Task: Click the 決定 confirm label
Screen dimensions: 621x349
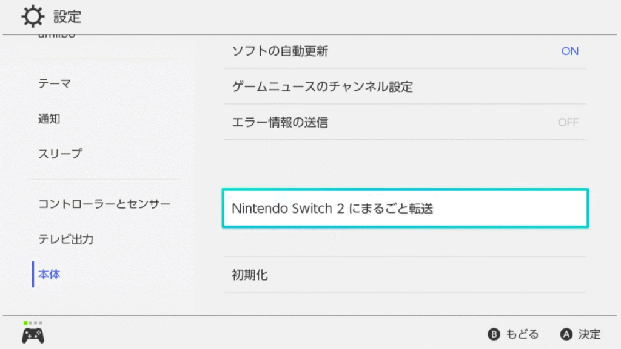Action: pyautogui.click(x=589, y=334)
